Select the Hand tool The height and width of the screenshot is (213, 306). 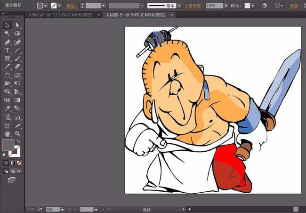tap(7, 134)
